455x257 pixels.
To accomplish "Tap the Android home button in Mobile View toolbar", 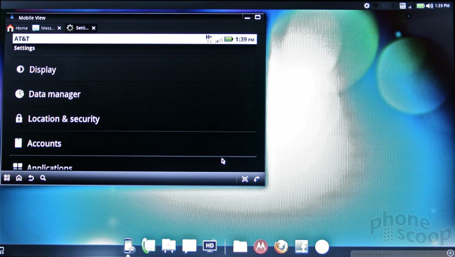I will (x=19, y=178).
